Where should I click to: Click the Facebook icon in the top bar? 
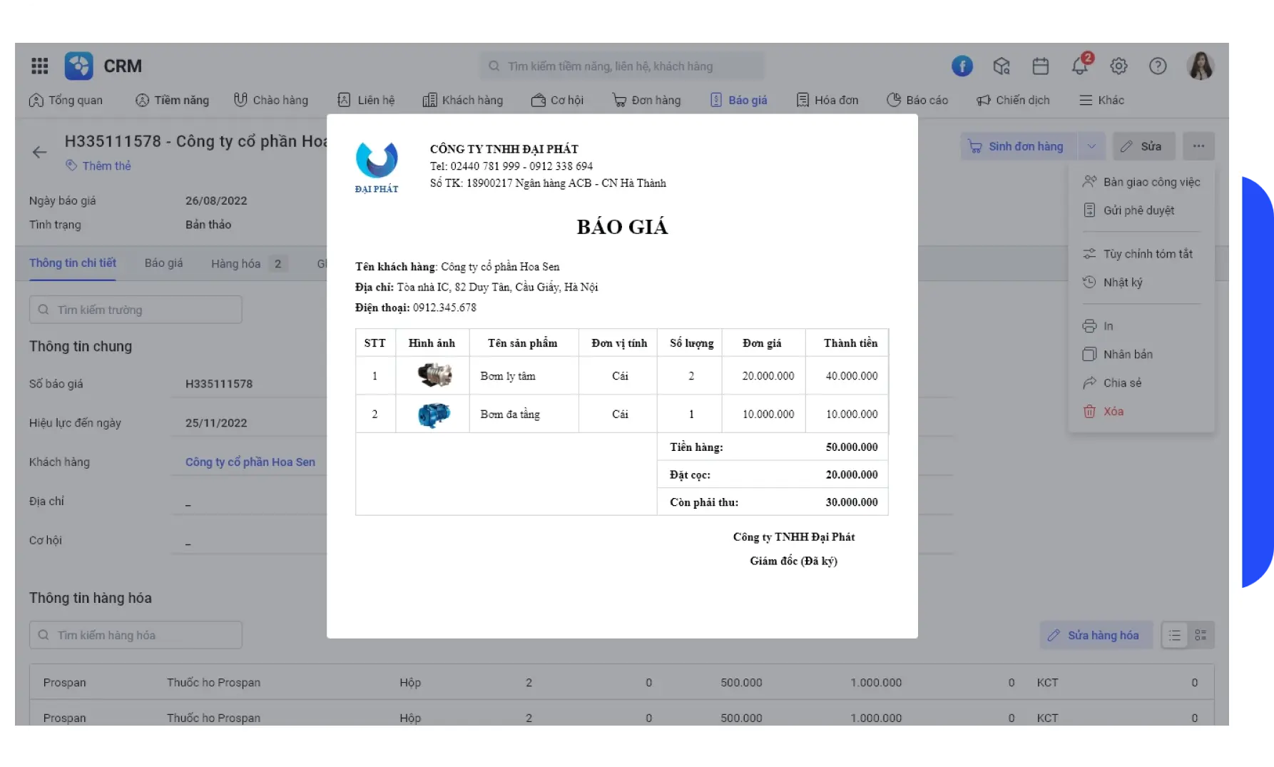click(962, 66)
